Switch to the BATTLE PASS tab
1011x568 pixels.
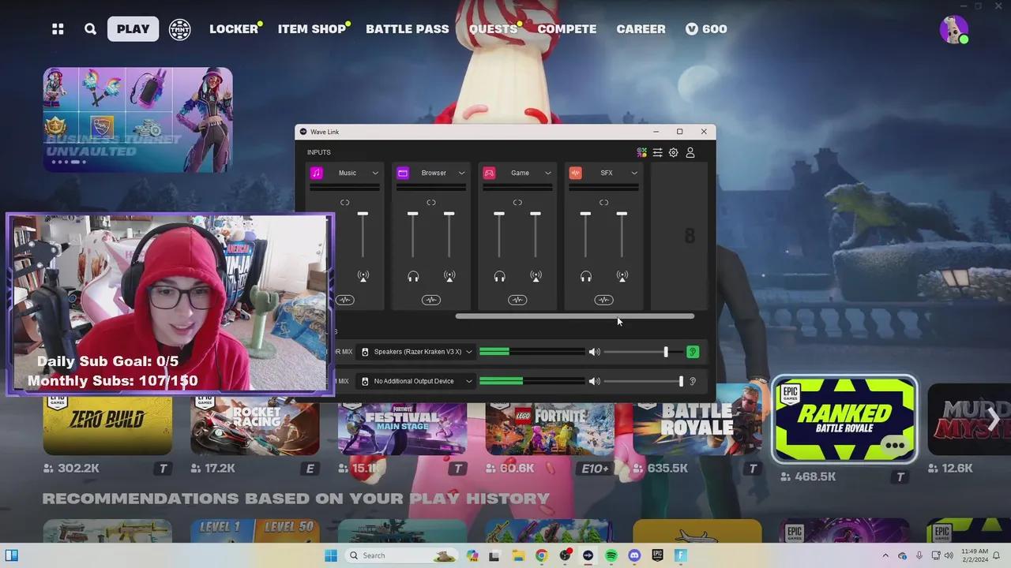408,29
